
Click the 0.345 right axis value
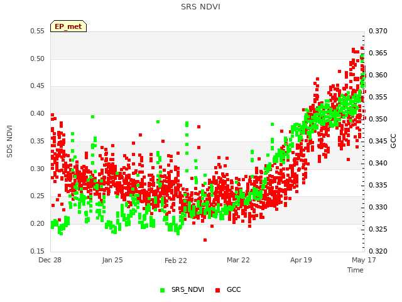(378, 141)
